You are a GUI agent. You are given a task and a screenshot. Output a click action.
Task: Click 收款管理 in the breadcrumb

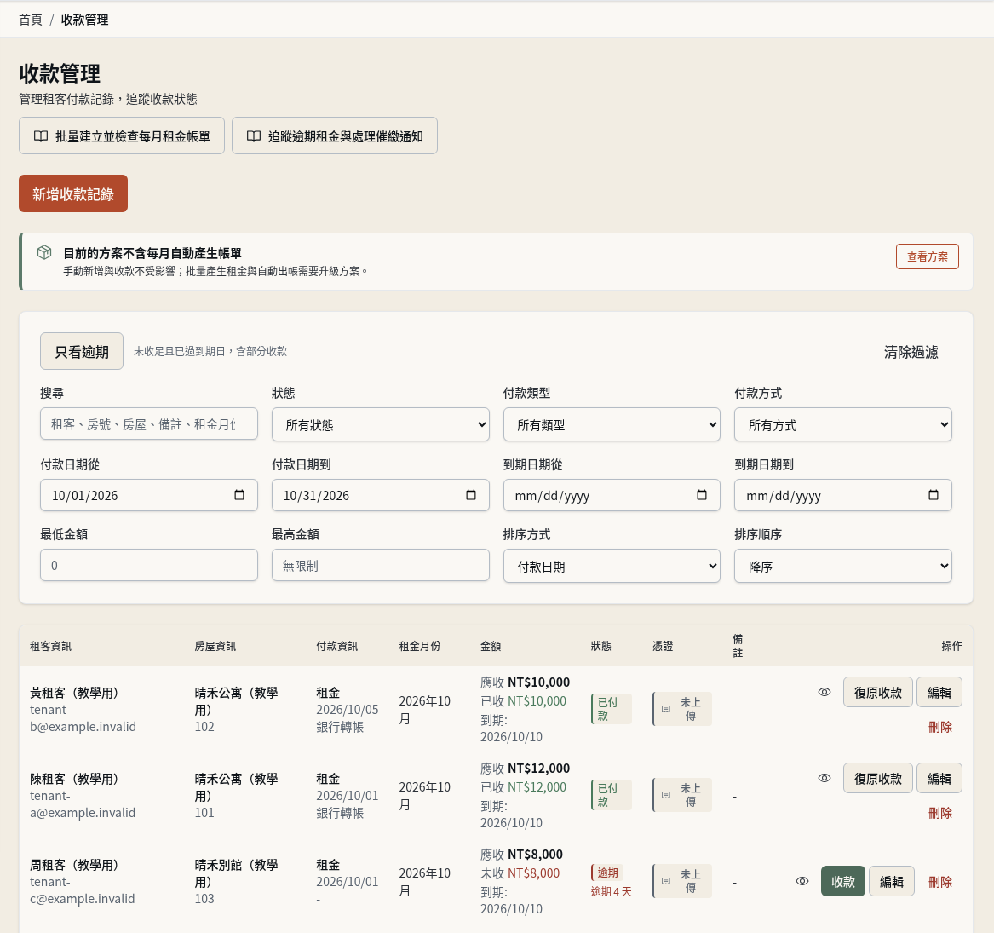tap(84, 20)
